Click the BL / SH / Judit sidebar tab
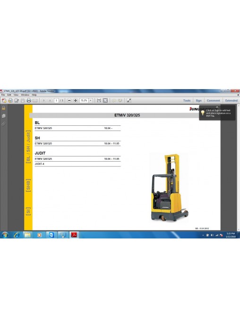The image size is (240, 328). (x=28, y=147)
